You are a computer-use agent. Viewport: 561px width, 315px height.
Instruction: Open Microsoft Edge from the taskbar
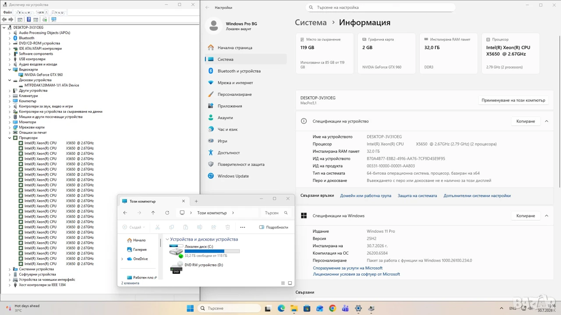[x=281, y=308]
